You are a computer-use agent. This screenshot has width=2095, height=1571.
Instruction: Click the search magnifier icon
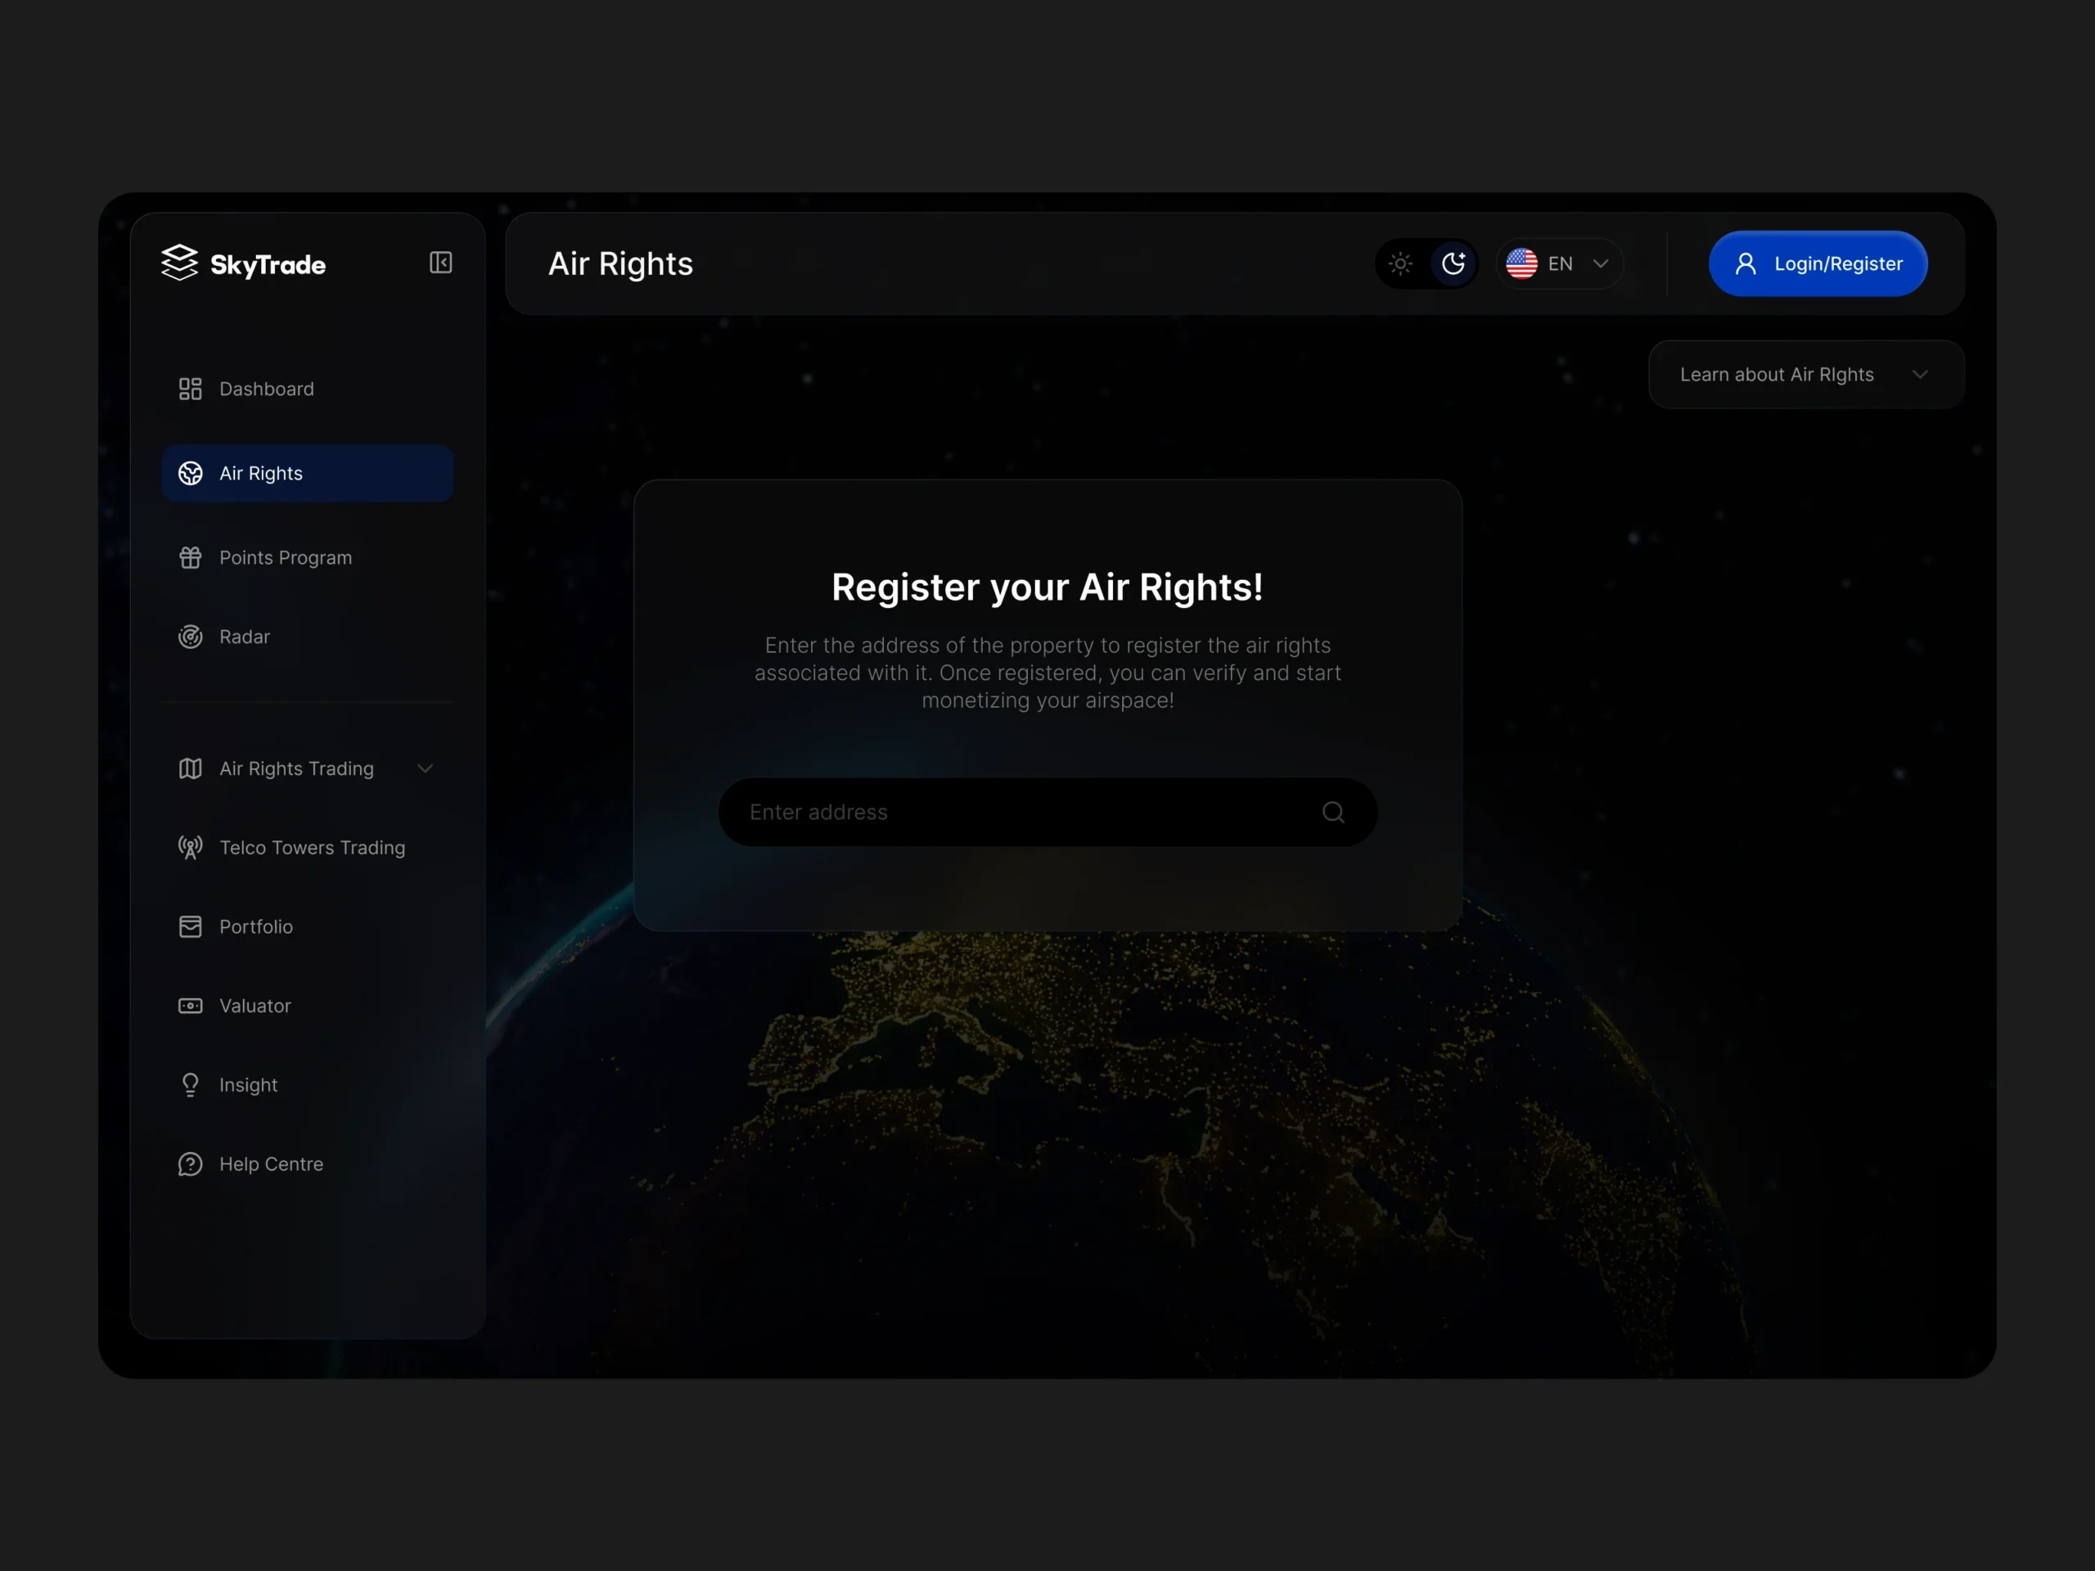click(x=1332, y=813)
